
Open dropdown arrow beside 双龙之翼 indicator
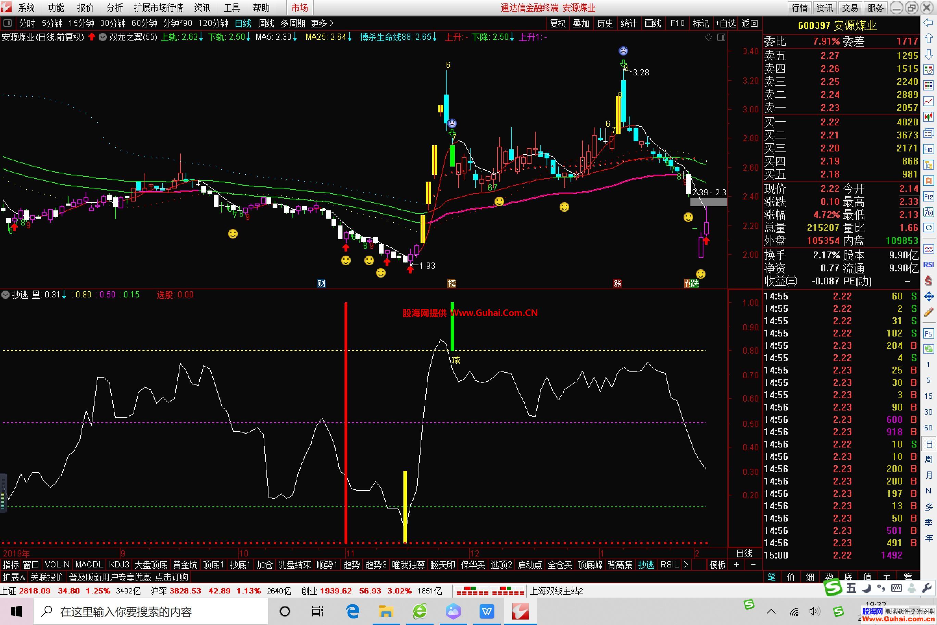[x=102, y=37]
